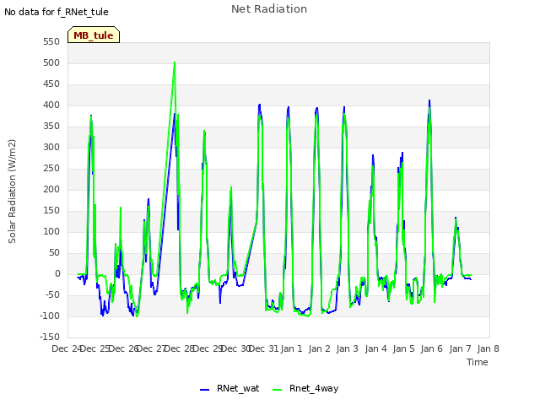
Task: Click the Jan 7 small peak near 130
Action: pyautogui.click(x=456, y=218)
